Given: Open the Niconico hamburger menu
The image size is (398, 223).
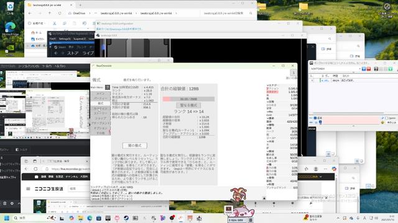Looking at the screenshot, I should pos(28,188).
